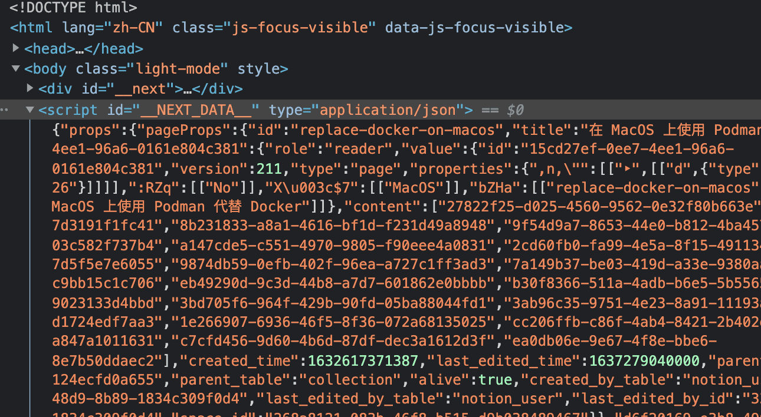Select the div id="__next" row
This screenshot has height=417, width=761.
coord(140,89)
